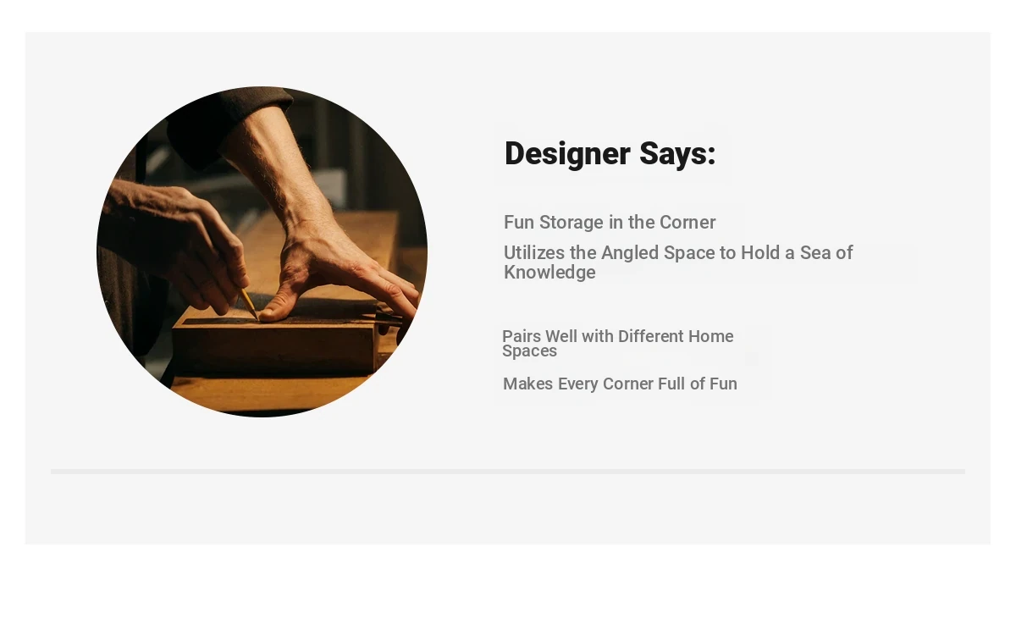1016x635 pixels.
Task: Click the yellow pencil in the photo
Action: [249, 304]
